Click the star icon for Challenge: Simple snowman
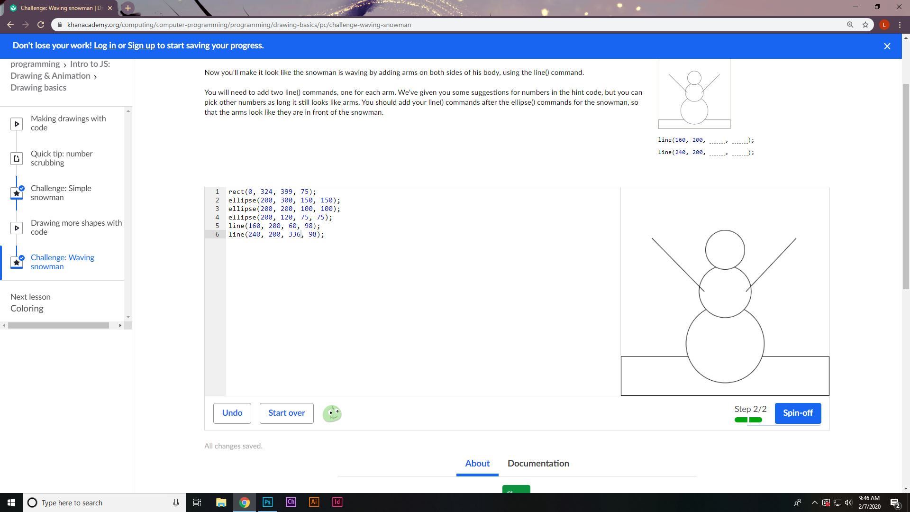910x512 pixels. (x=17, y=193)
